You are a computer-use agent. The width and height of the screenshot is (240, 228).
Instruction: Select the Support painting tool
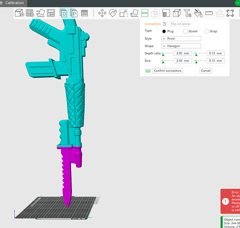pos(166,13)
